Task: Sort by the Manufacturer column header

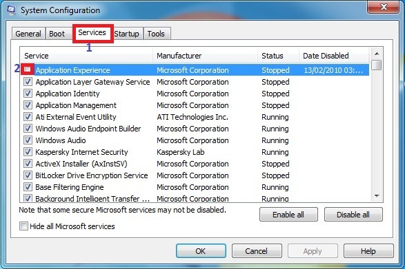Action: [206, 56]
